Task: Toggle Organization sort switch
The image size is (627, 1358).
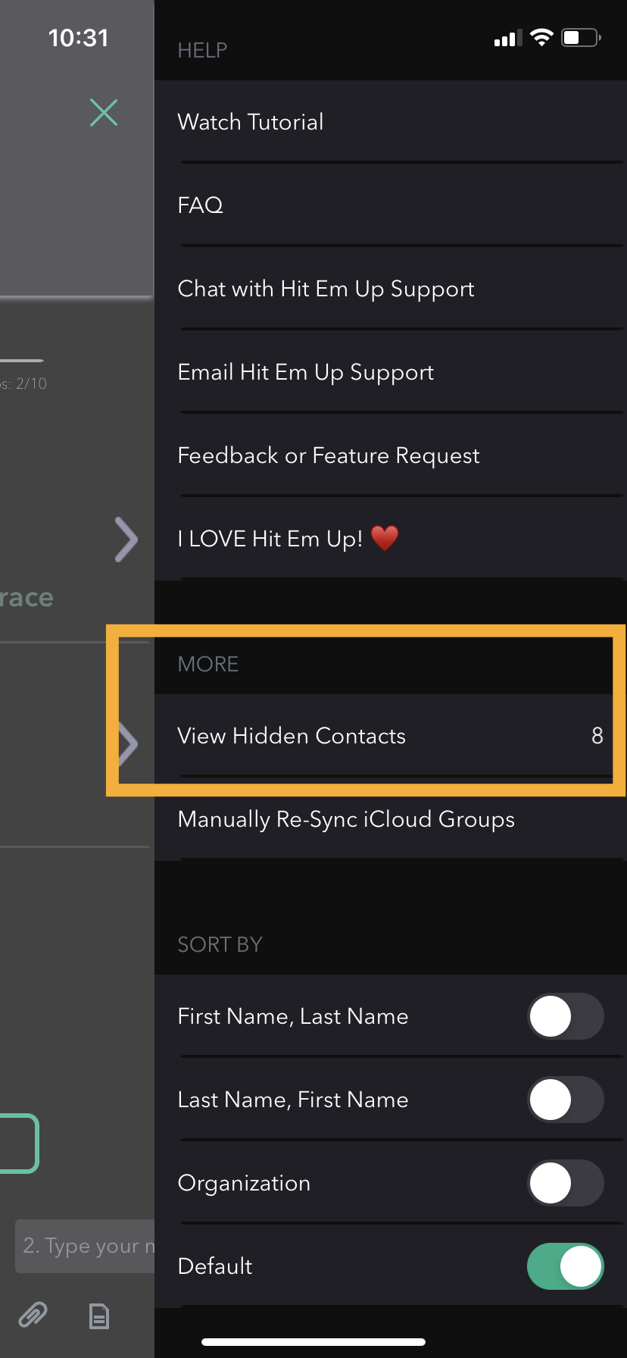Action: [565, 1183]
